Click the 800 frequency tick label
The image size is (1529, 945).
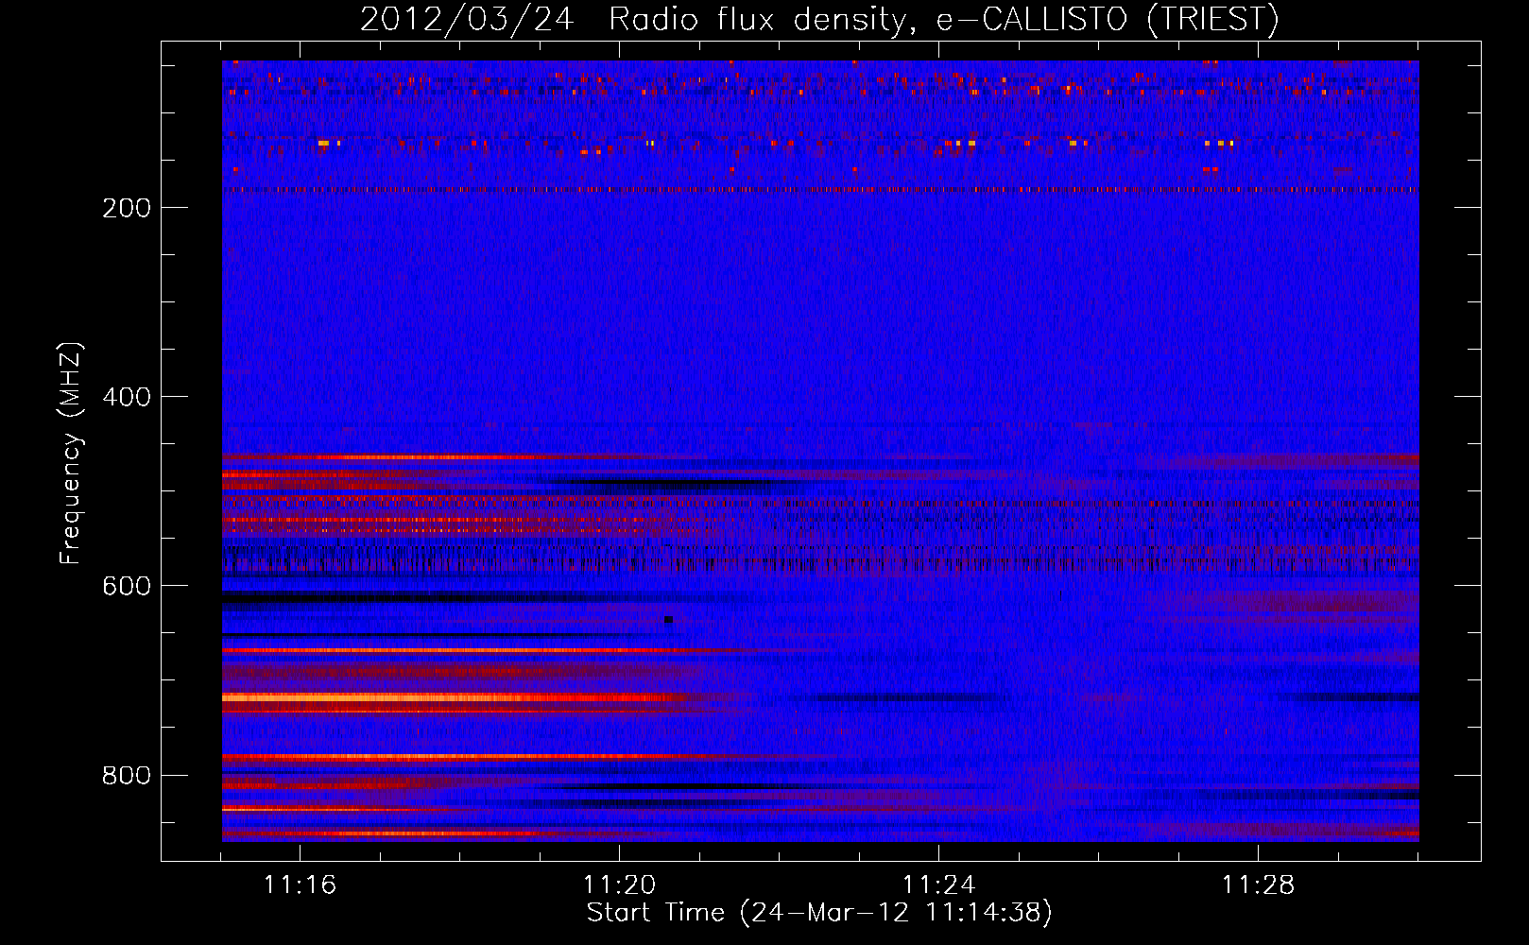pos(127,776)
